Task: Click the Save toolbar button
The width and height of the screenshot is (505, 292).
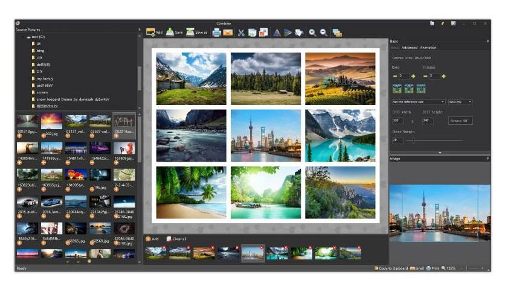Action: point(174,33)
